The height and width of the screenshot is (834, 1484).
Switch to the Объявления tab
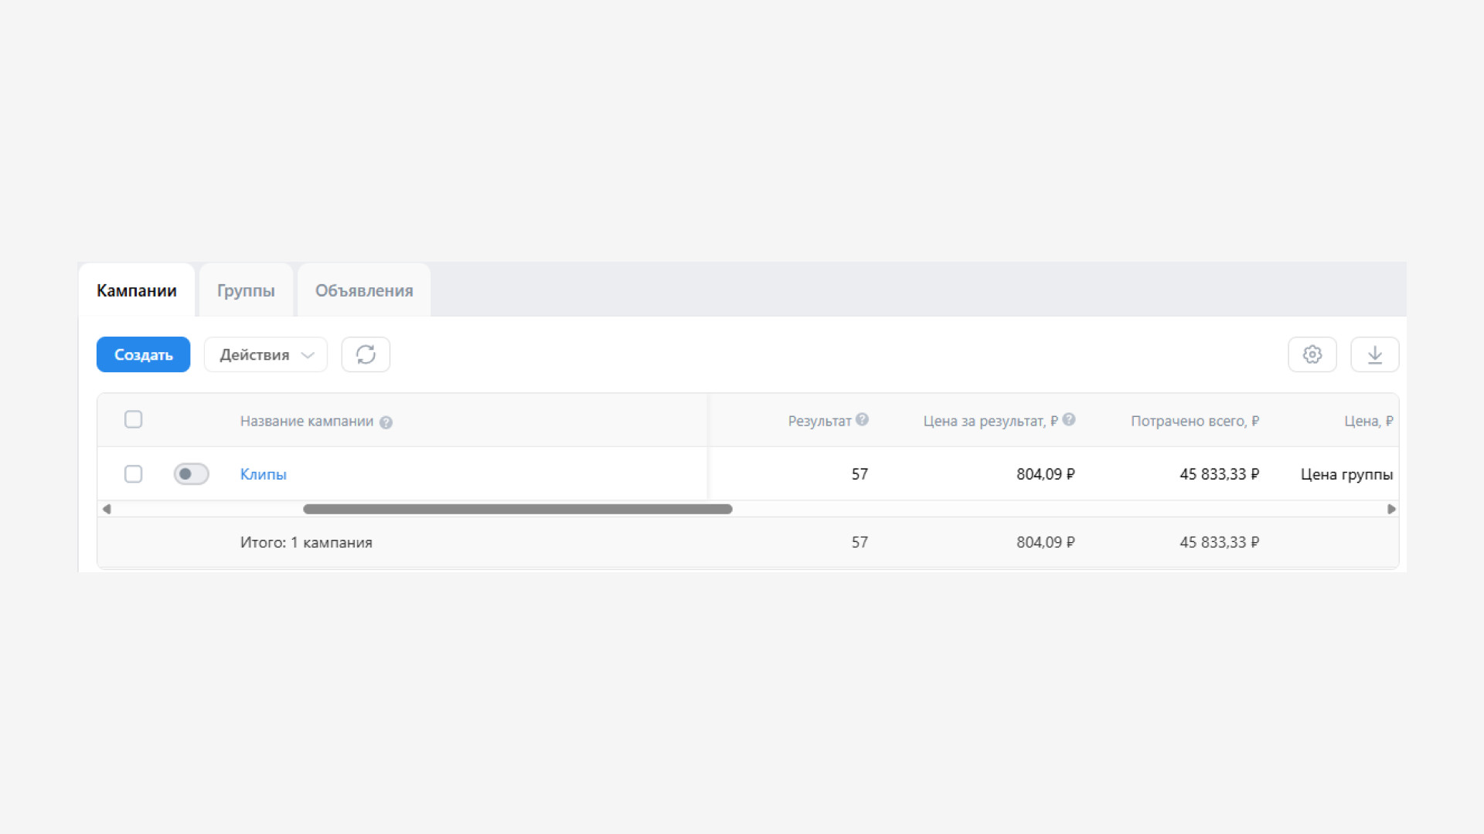tap(363, 290)
